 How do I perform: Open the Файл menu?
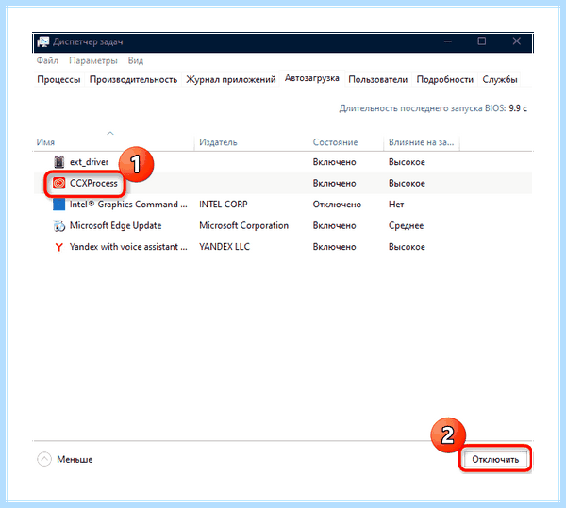pyautogui.click(x=47, y=60)
